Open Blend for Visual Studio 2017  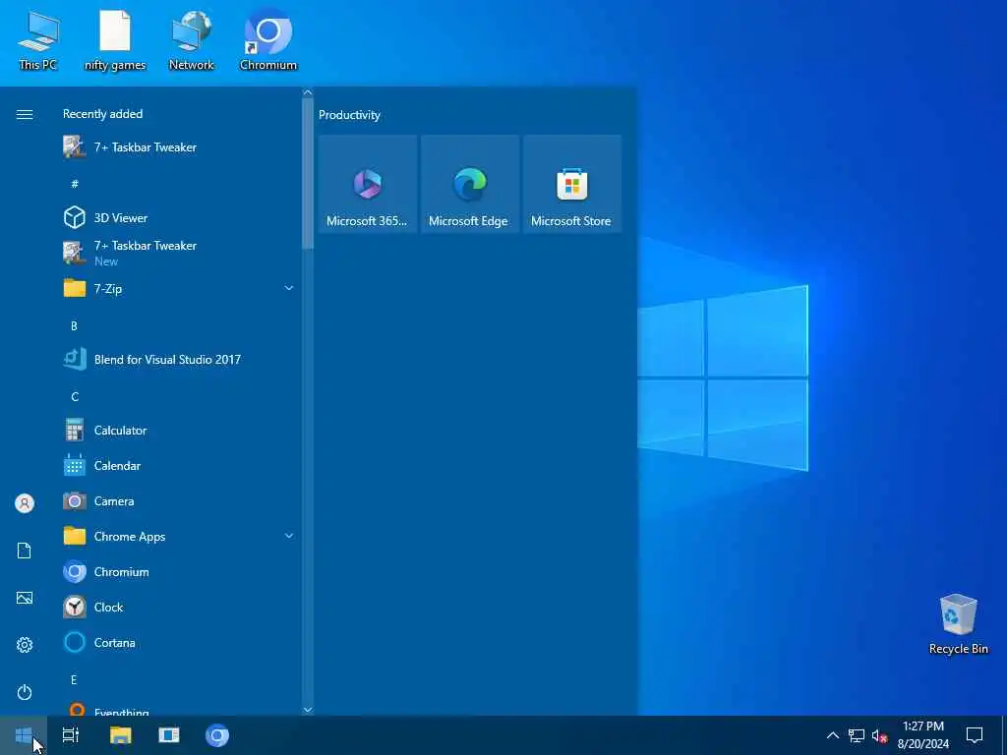pos(177,360)
